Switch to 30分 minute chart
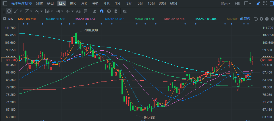Viewport: 274px width, 121px height. coord(163,3)
